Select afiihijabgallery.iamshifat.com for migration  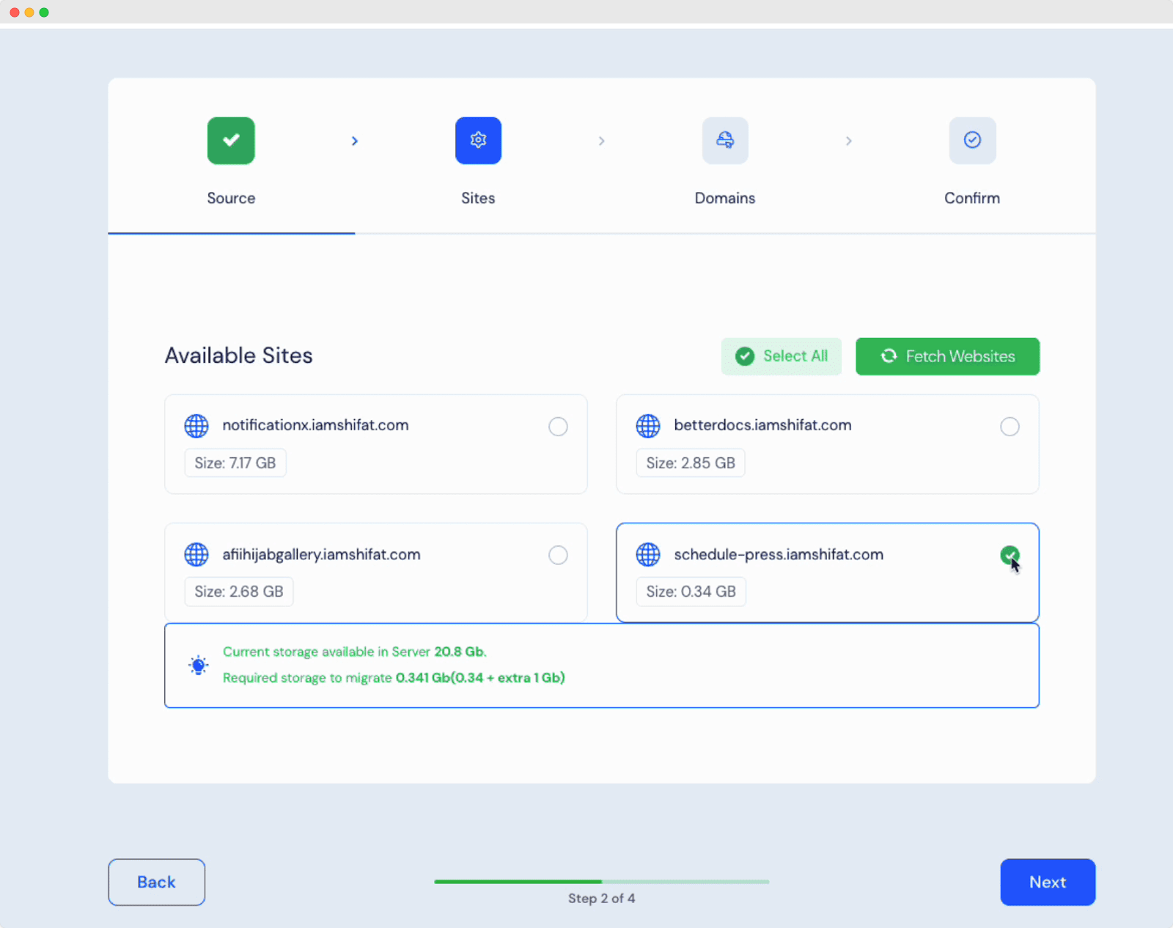(x=558, y=555)
